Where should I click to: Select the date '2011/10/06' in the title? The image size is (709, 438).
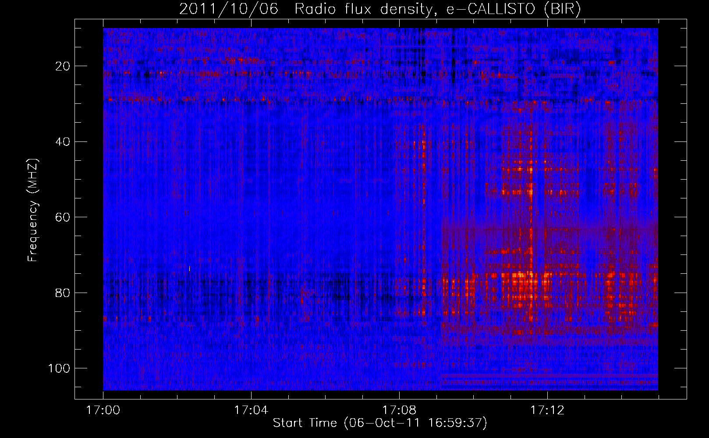(x=229, y=9)
